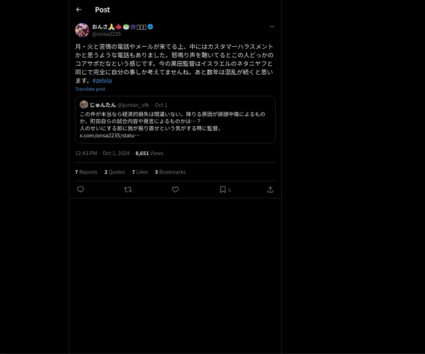Like the post with heart icon
The height and width of the screenshot is (354, 425).
(x=175, y=189)
